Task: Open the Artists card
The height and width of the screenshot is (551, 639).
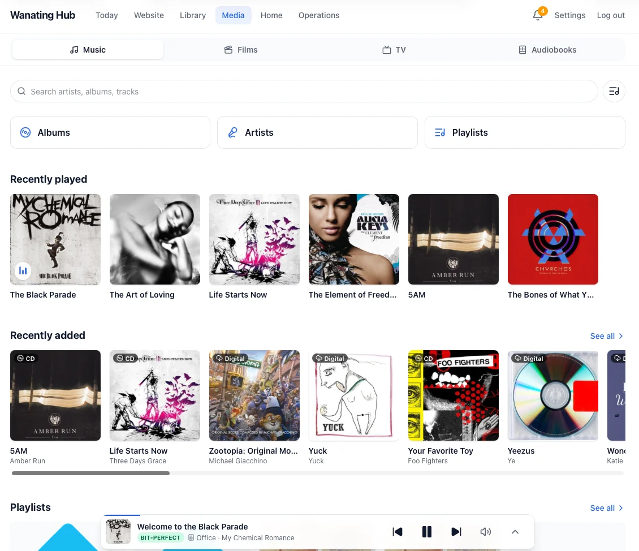Action: coord(317,132)
